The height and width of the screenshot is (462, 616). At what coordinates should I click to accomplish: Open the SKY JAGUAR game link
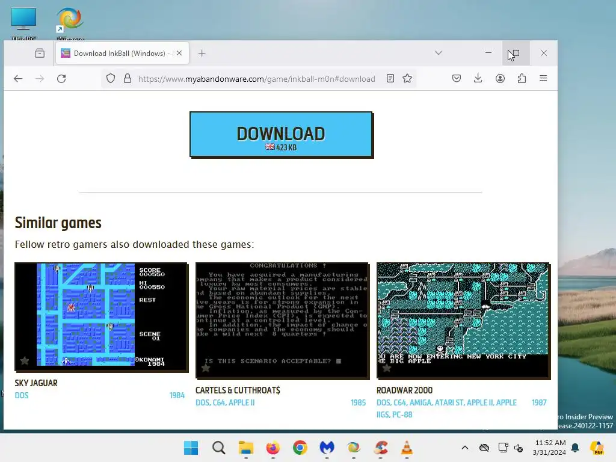coord(36,383)
